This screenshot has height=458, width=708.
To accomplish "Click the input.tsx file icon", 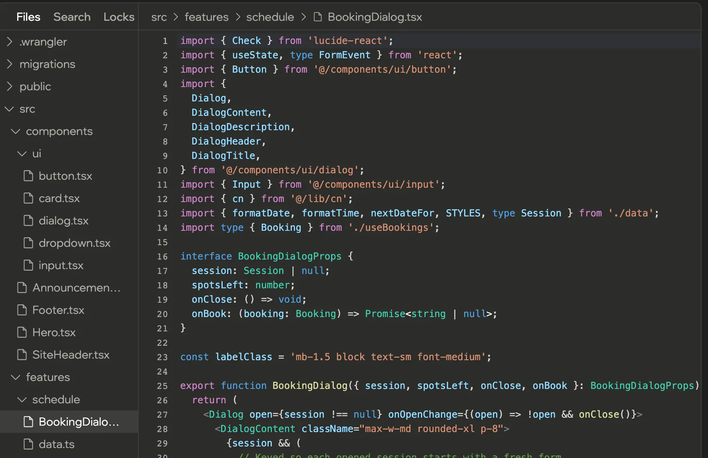I will [28, 265].
